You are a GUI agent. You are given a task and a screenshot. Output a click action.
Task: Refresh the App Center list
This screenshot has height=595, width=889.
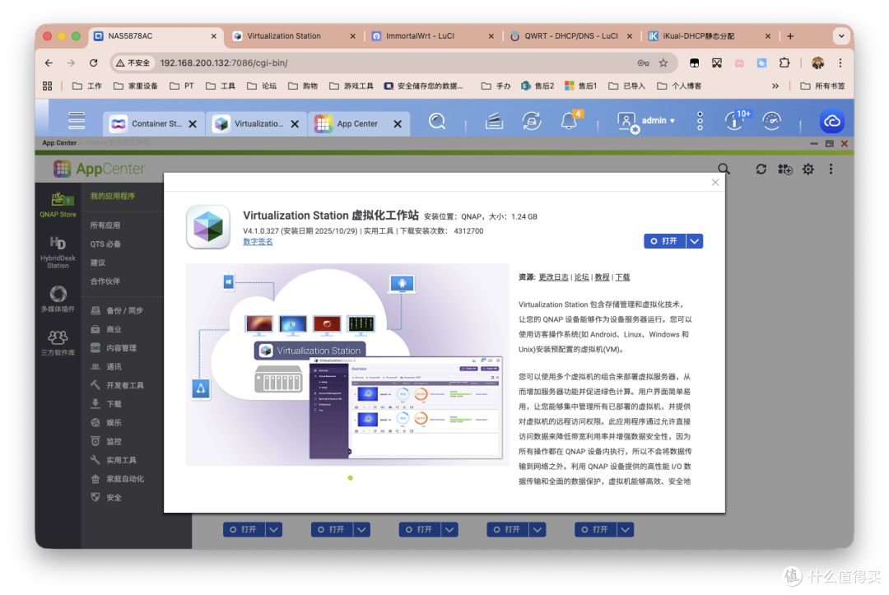761,169
